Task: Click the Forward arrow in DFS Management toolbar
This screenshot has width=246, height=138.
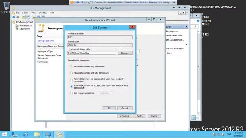Action: click(x=18, y=17)
